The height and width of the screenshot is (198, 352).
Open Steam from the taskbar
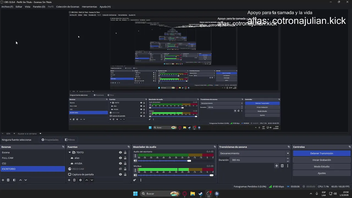pos(200,194)
